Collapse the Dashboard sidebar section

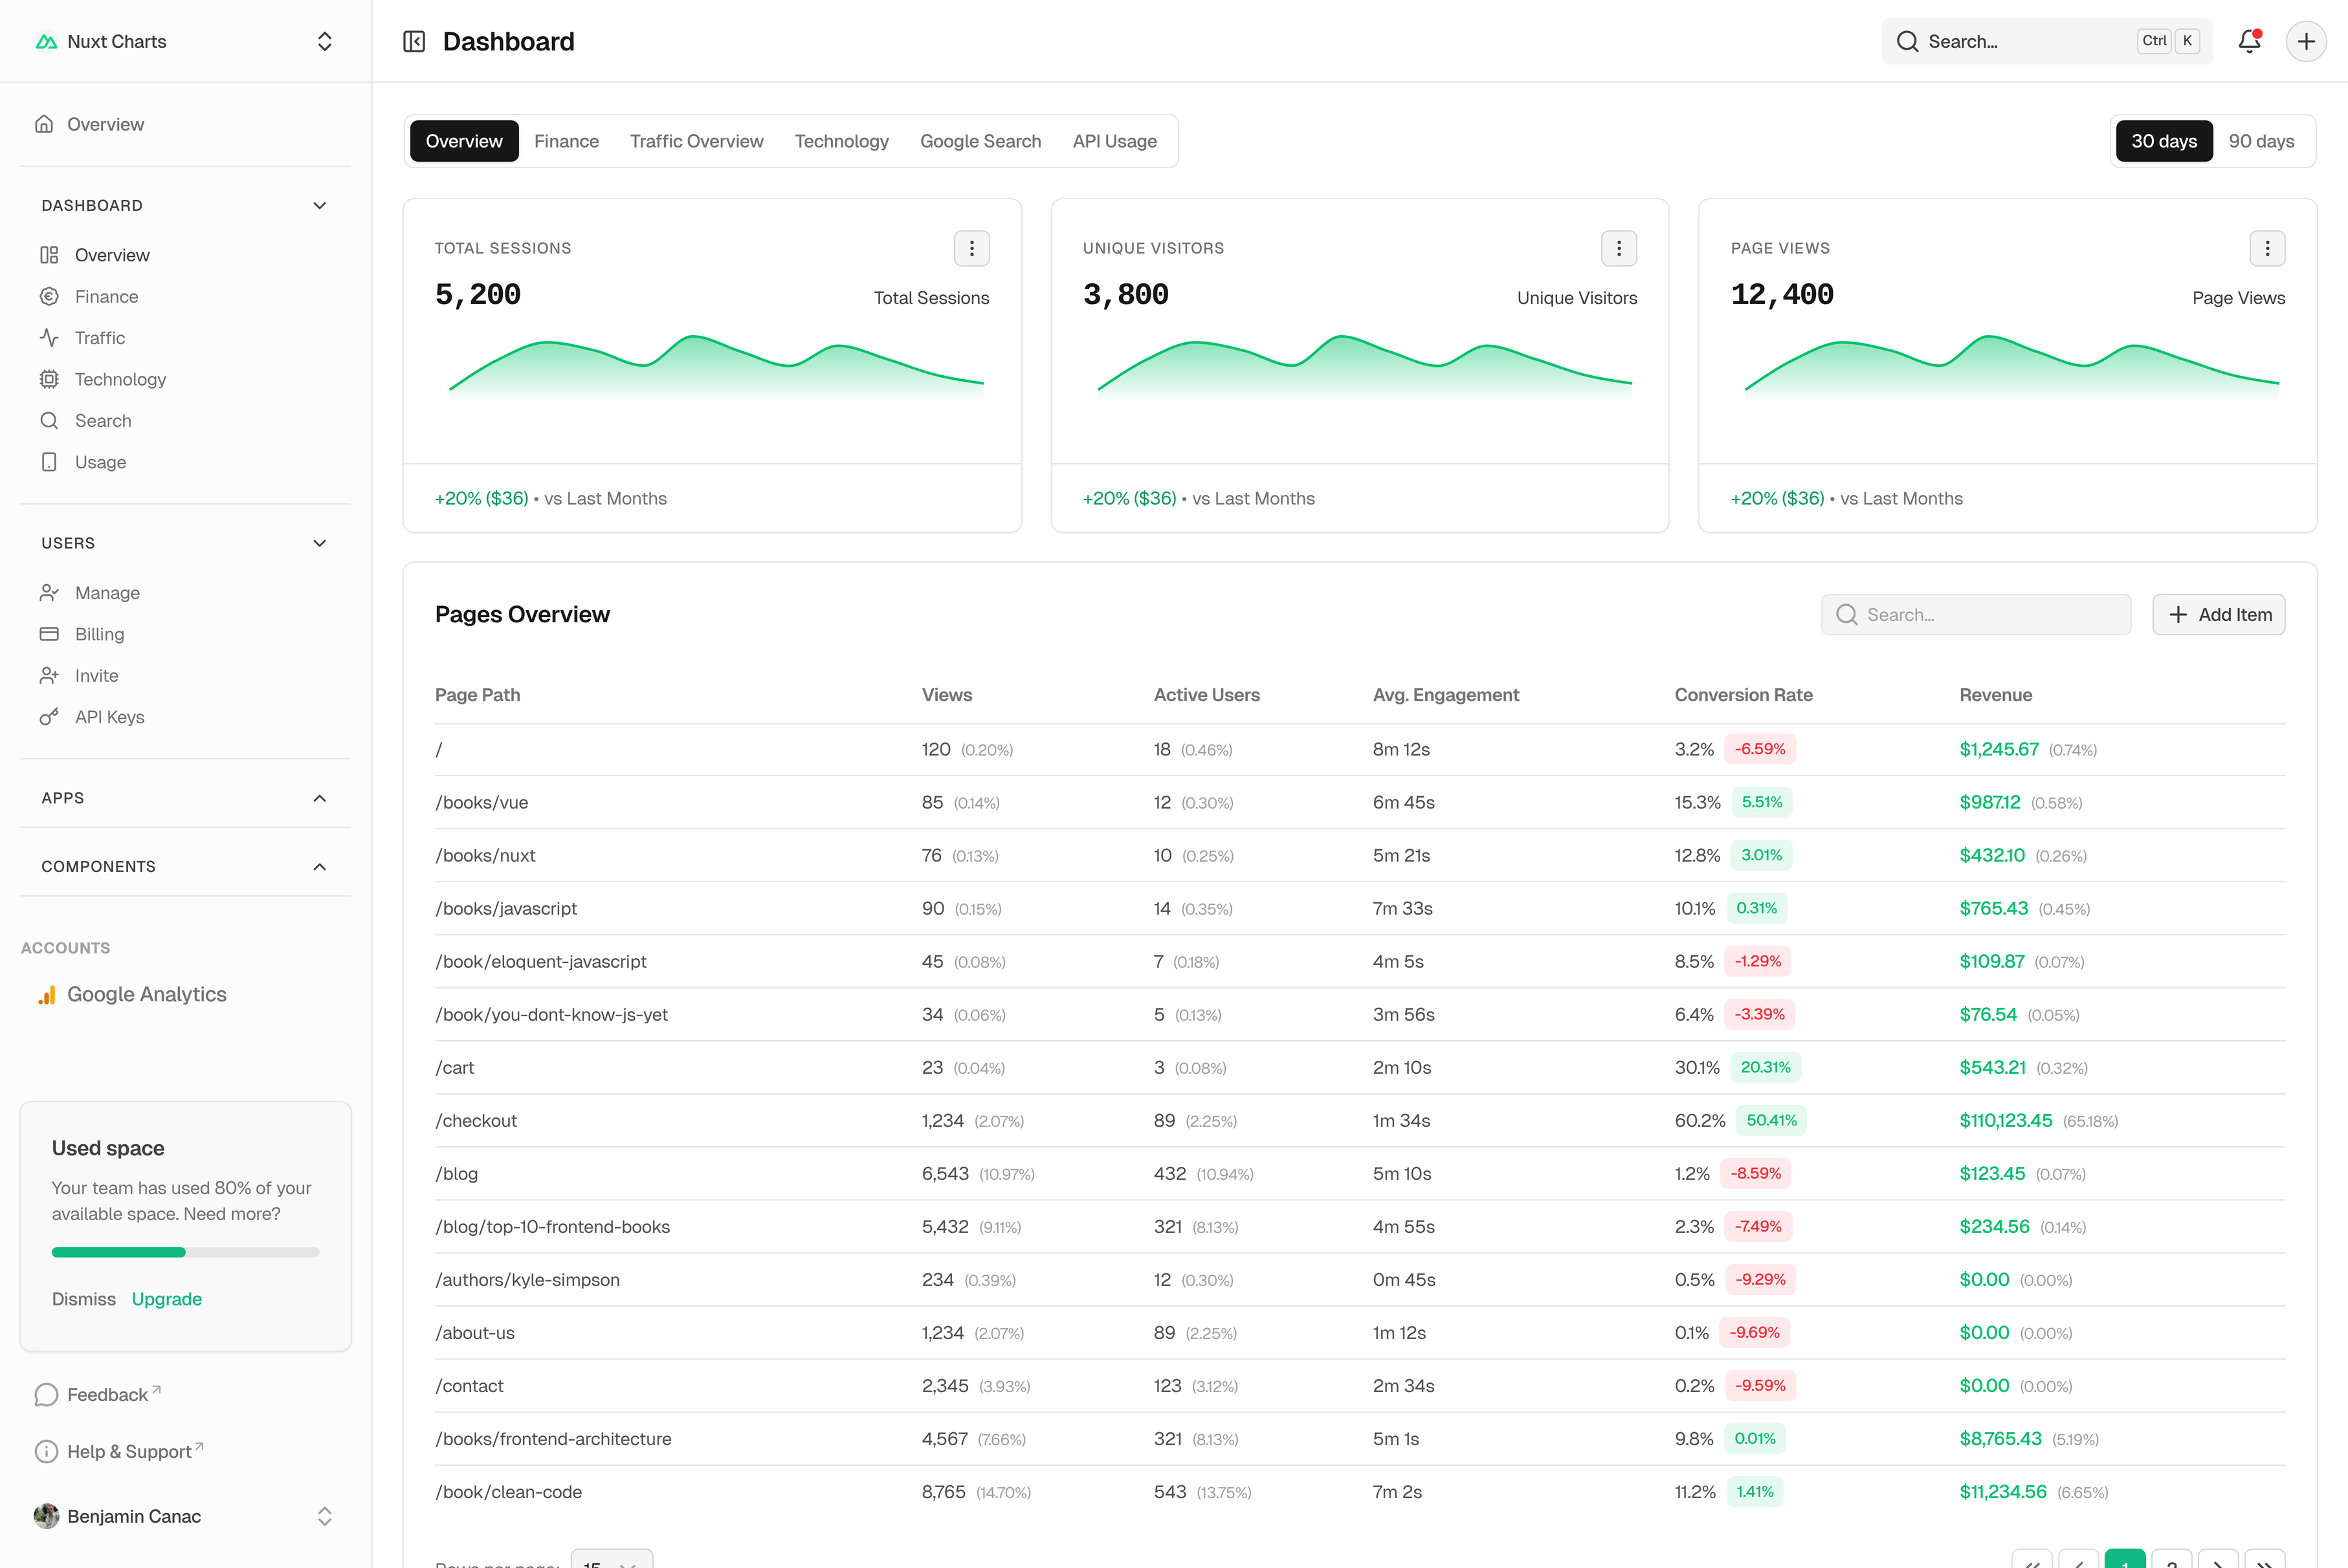pyautogui.click(x=319, y=205)
